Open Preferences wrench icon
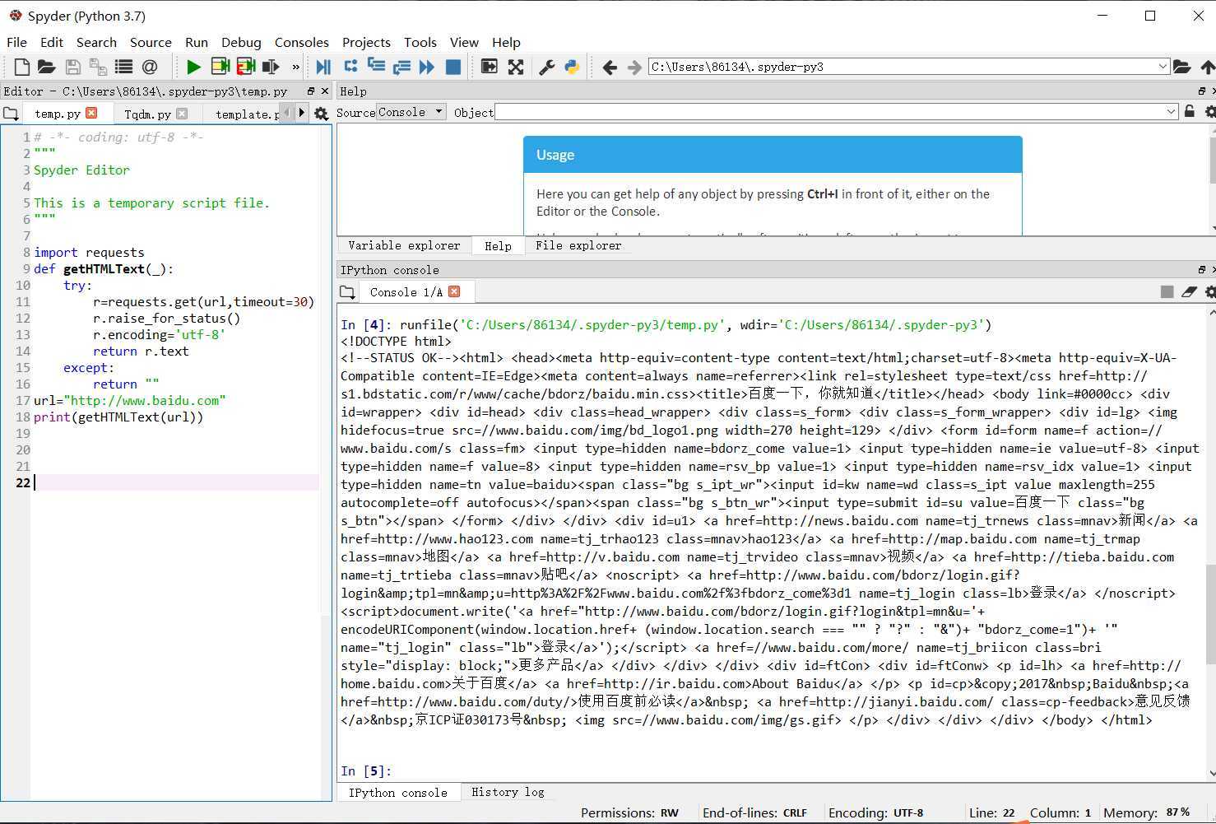1216x824 pixels. (x=546, y=67)
